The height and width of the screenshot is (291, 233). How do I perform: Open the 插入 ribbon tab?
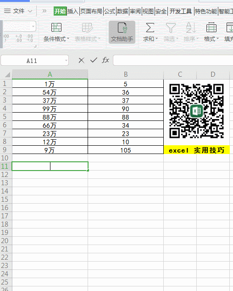[x=73, y=11]
